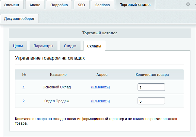Click (изменить) for Отдел Продаж
Viewport: 196px width, 137px height.
tap(100, 101)
